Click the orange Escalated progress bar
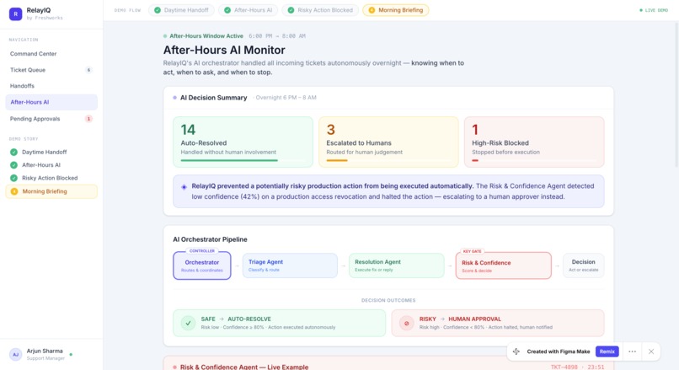 (337, 160)
